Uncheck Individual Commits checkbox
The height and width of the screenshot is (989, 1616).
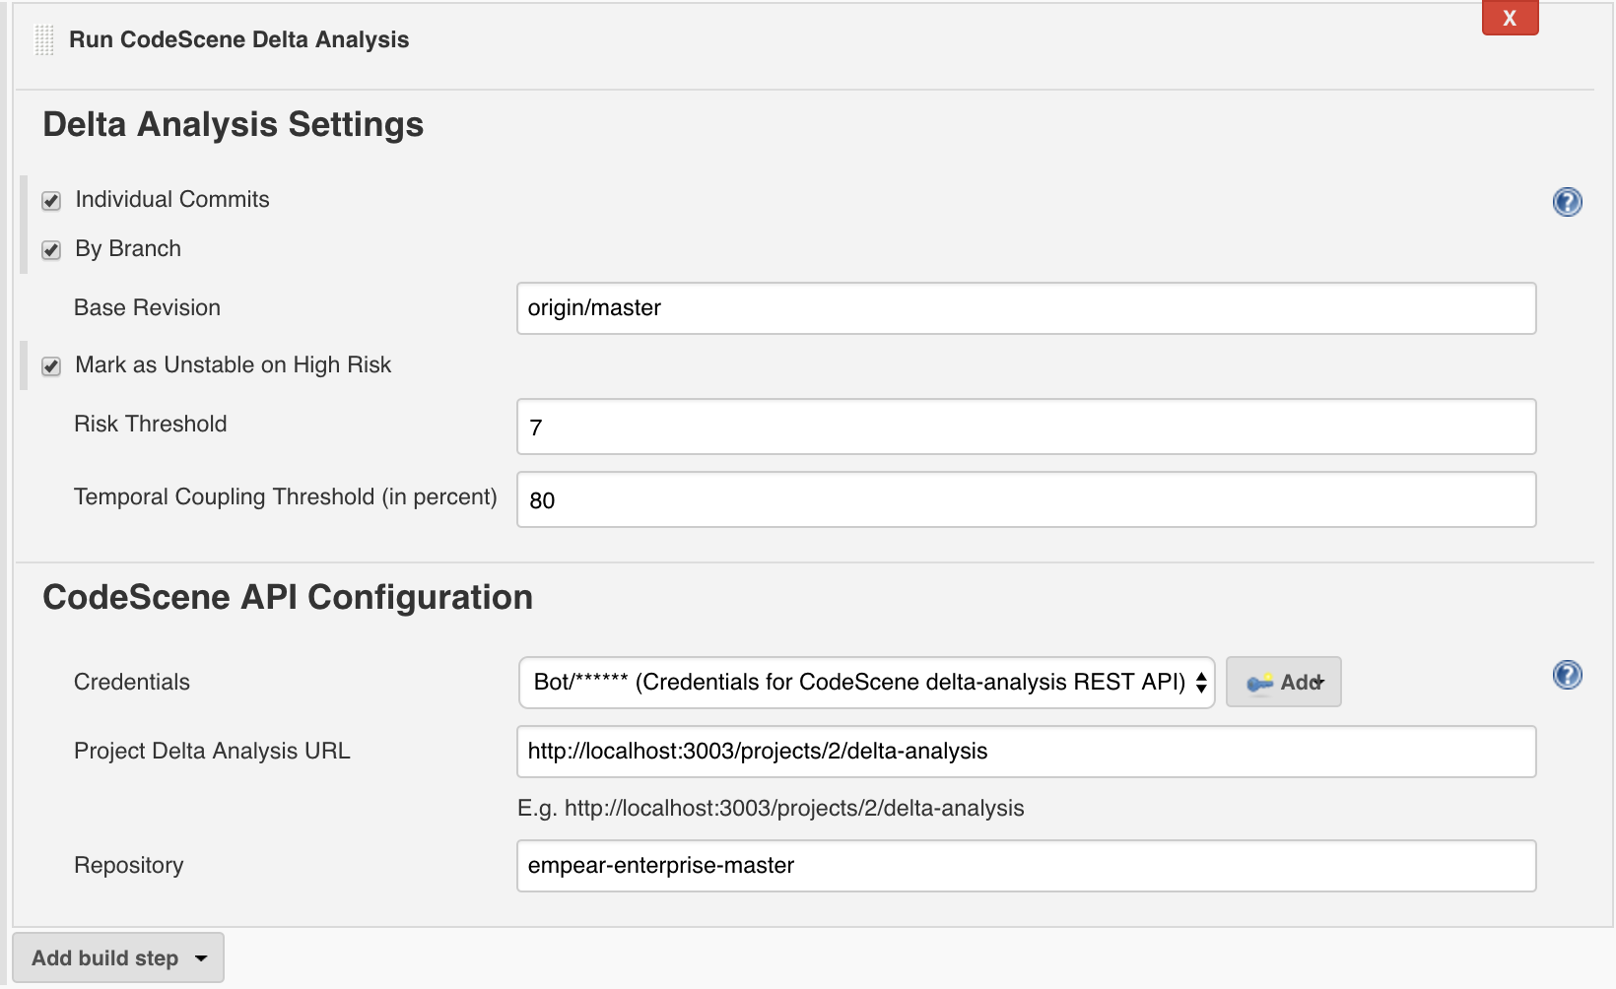click(x=51, y=201)
